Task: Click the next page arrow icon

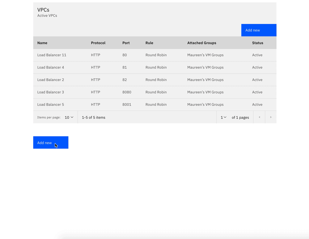Action: click(271, 117)
